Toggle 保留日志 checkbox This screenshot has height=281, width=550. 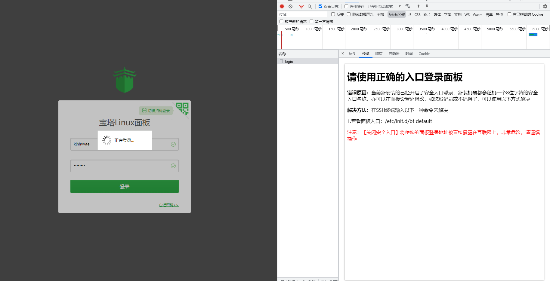coord(320,6)
